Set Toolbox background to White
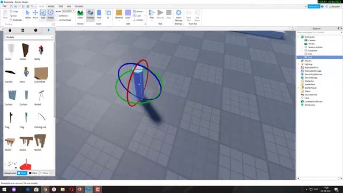Image resolution: width=343 pixels, height=193 pixels. tap(22, 173)
